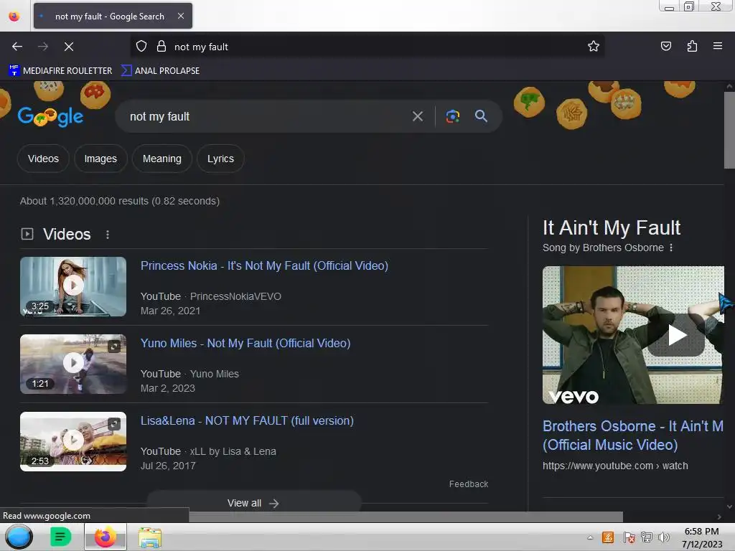The height and width of the screenshot is (551, 735).
Task: Filter results by Meaning chip
Action: (x=162, y=159)
